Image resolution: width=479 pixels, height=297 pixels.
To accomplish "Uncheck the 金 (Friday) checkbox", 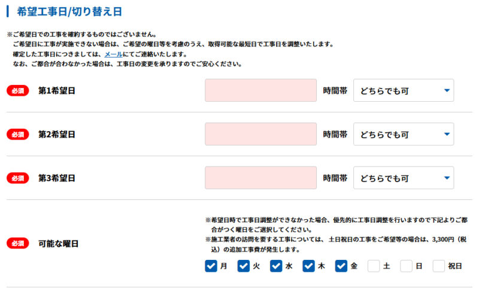I will pyautogui.click(x=341, y=266).
